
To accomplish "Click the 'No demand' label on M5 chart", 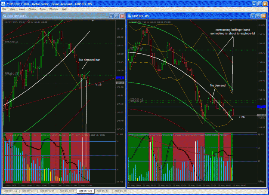I will [218, 85].
